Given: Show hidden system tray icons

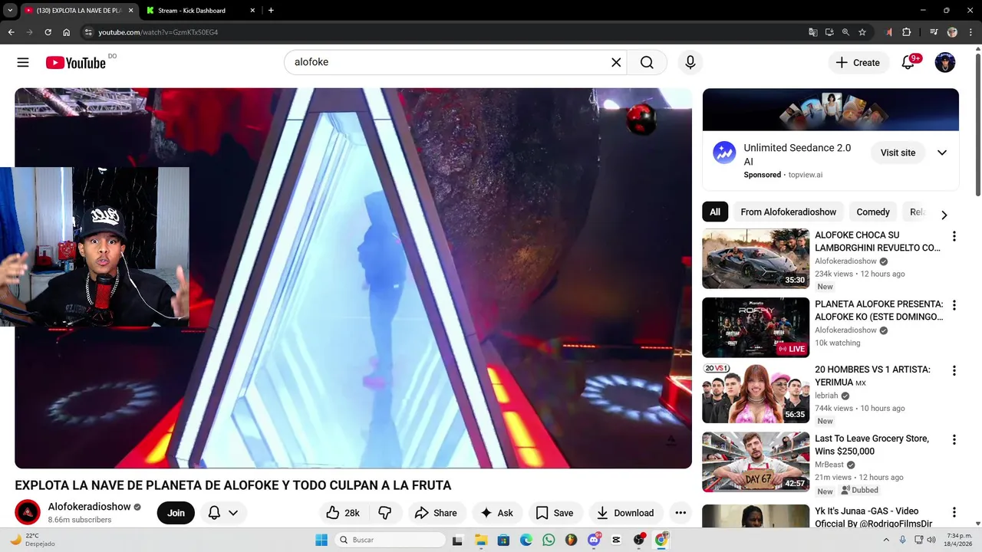Looking at the screenshot, I should pyautogui.click(x=887, y=540).
